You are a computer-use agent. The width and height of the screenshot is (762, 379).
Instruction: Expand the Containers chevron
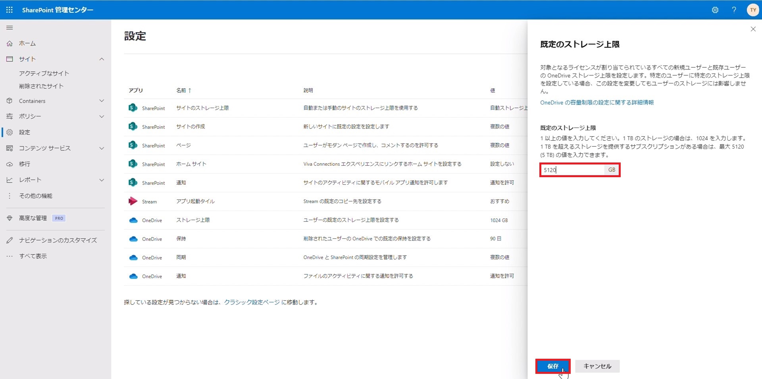coord(102,101)
